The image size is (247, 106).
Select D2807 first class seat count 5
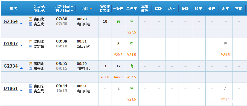click(x=118, y=44)
